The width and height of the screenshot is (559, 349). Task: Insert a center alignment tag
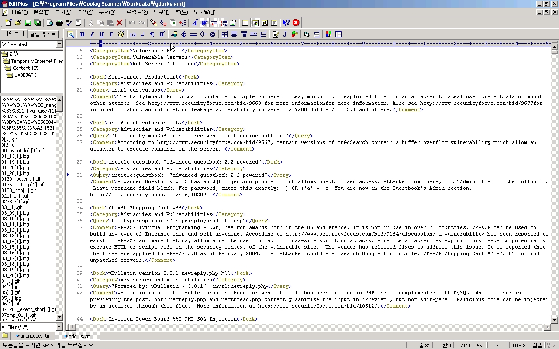[234, 34]
